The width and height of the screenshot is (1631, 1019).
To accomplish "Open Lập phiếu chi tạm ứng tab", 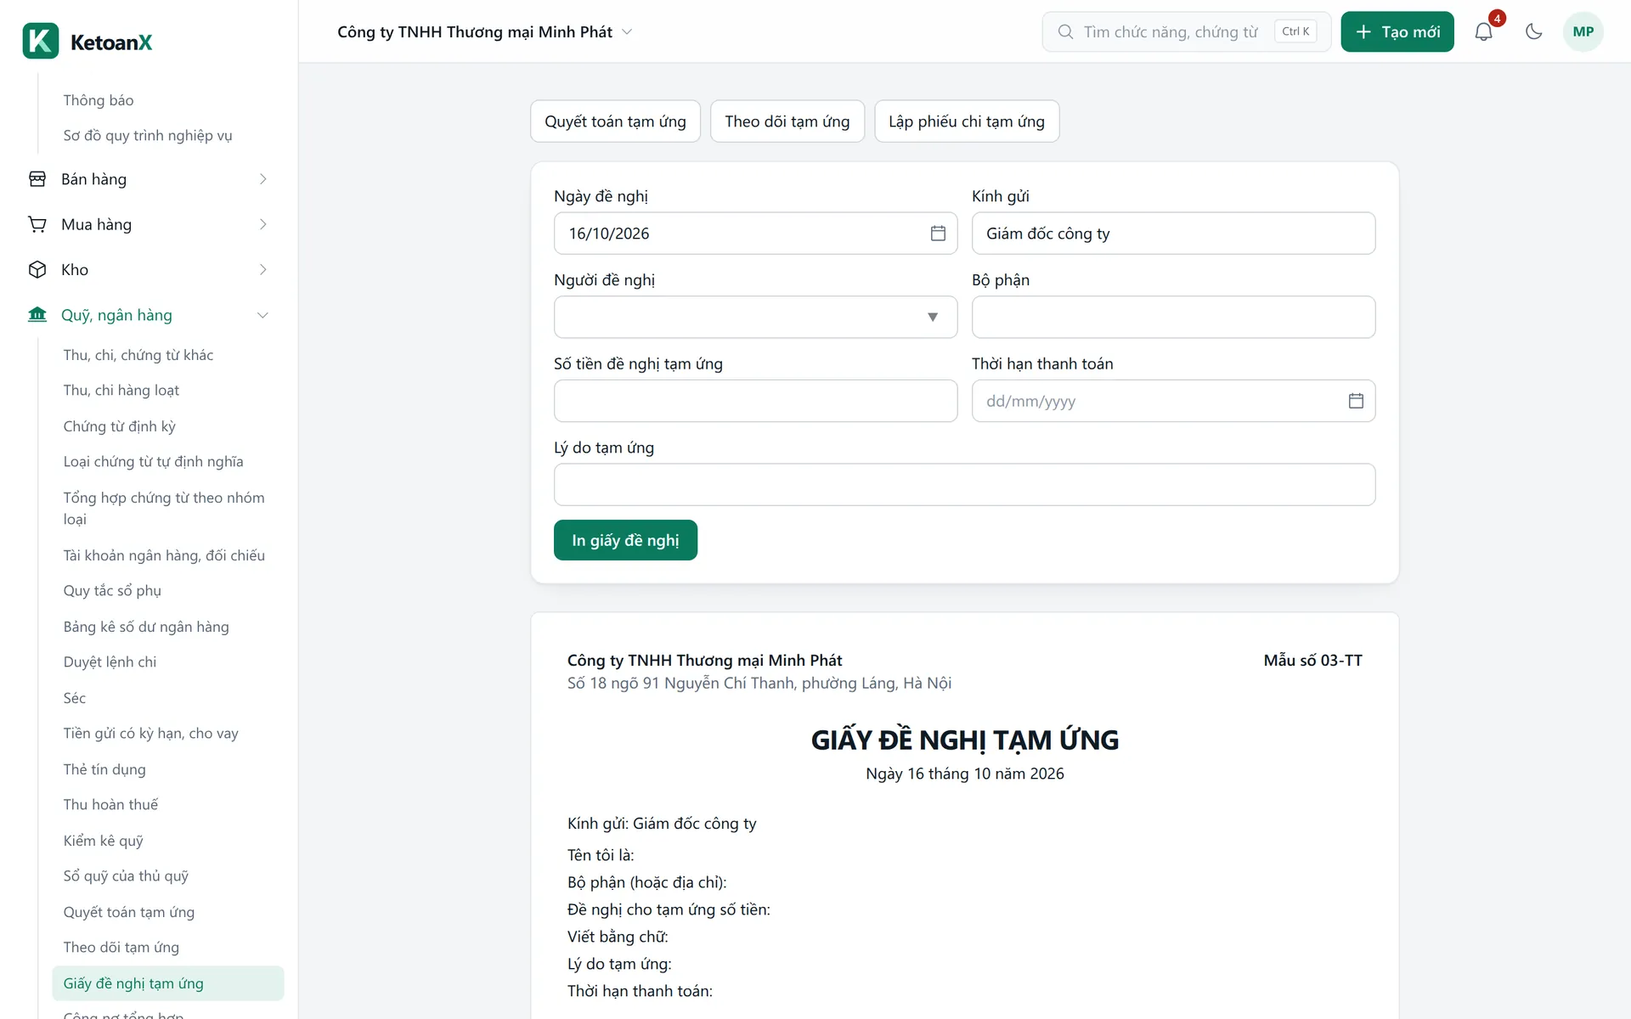I will click(967, 121).
